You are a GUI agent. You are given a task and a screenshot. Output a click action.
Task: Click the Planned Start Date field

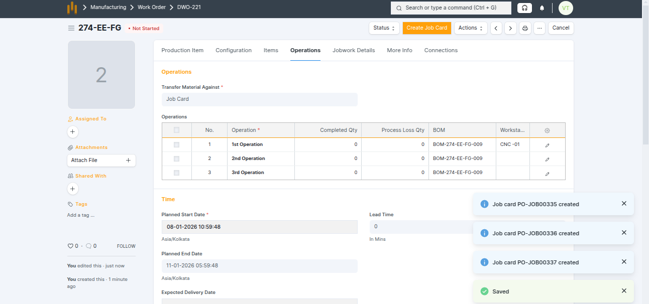(x=259, y=227)
